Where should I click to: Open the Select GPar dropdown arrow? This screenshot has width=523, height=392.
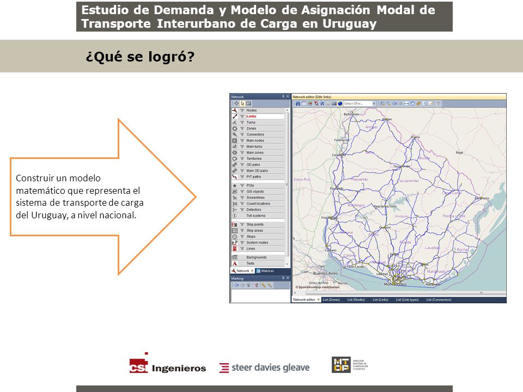tap(374, 103)
